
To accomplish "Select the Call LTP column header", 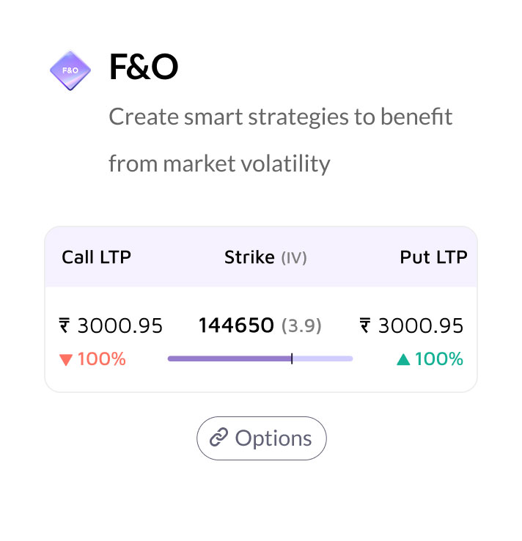I will point(96,257).
